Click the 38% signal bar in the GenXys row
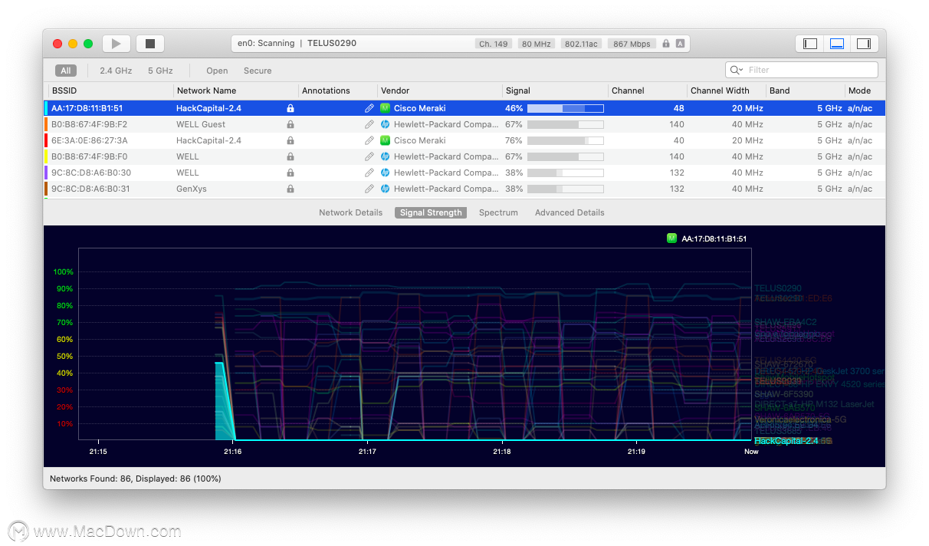 tap(565, 189)
